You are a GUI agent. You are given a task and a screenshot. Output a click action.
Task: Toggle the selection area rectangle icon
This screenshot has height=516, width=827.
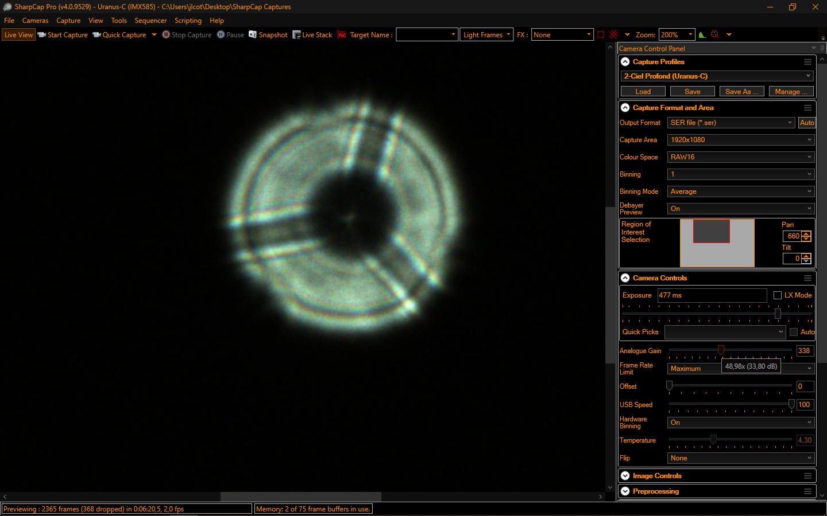click(601, 34)
